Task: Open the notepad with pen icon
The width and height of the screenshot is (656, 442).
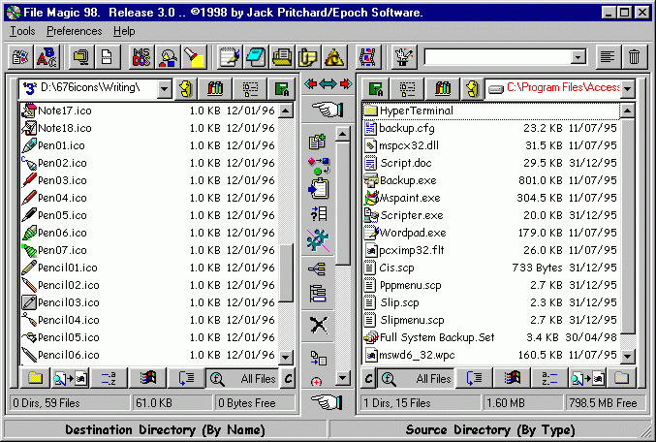Action: pos(230,57)
